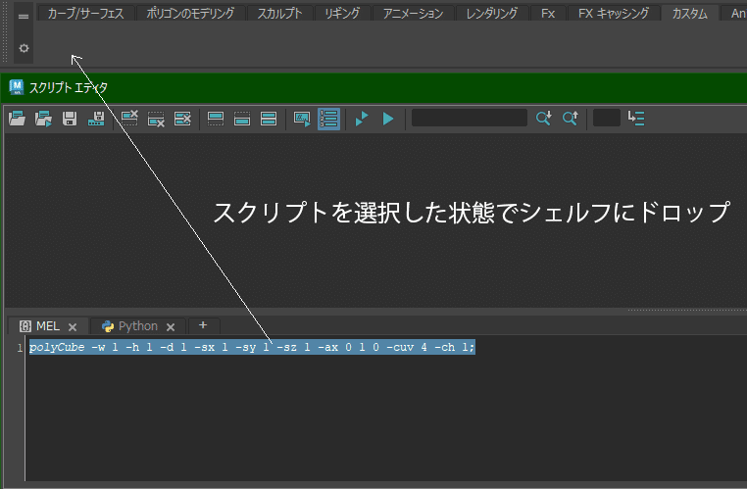Switch to スカルプト shelf tab

pos(279,14)
